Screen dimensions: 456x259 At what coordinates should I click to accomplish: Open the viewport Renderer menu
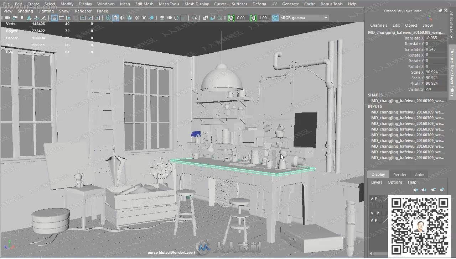83,11
